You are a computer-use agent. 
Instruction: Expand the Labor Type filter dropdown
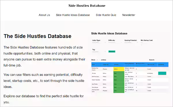99,42
